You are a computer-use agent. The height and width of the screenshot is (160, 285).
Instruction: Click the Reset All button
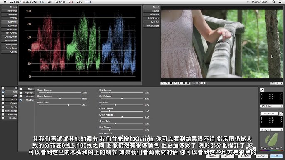coord(244,156)
